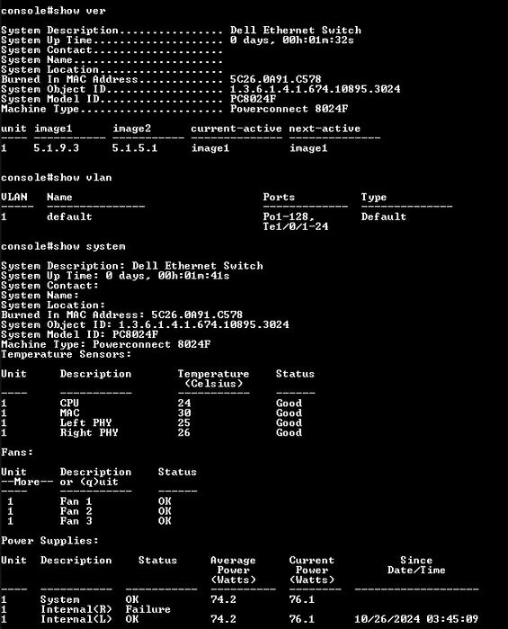Click the current-active column header

coord(236,128)
